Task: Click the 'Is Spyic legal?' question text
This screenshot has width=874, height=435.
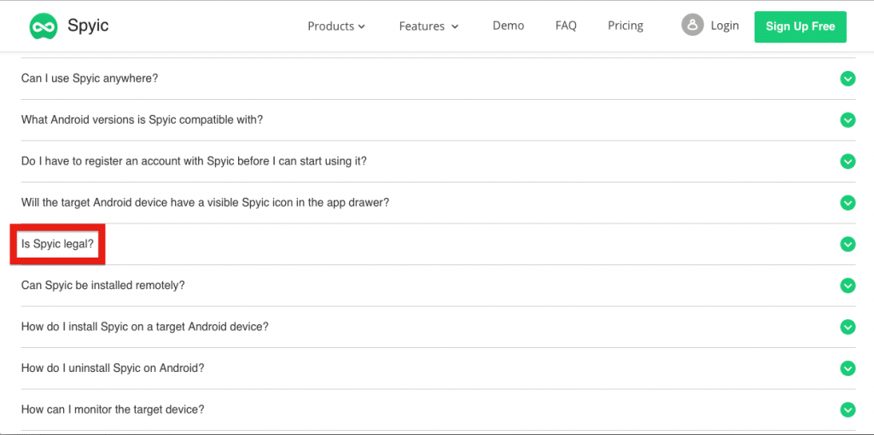Action: (57, 244)
